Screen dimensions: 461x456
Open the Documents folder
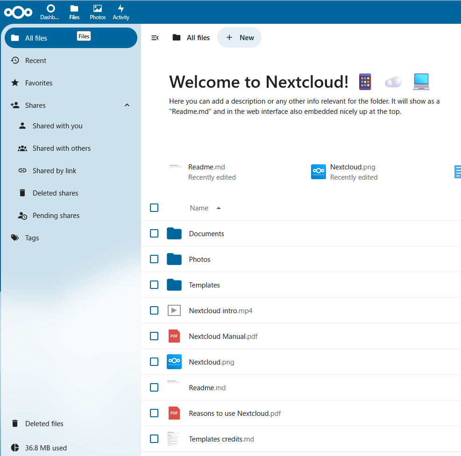206,233
